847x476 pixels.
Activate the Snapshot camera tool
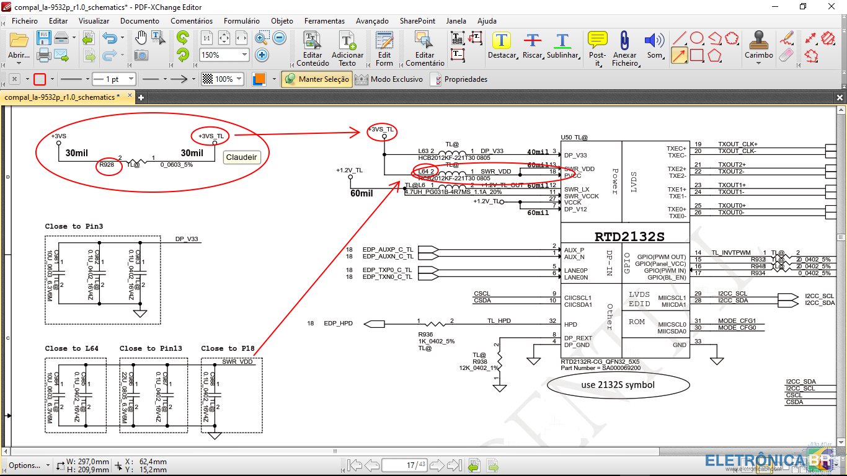[141, 55]
